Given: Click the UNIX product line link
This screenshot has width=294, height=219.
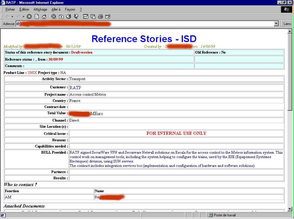Looking at the screenshot, I should coord(32,72).
